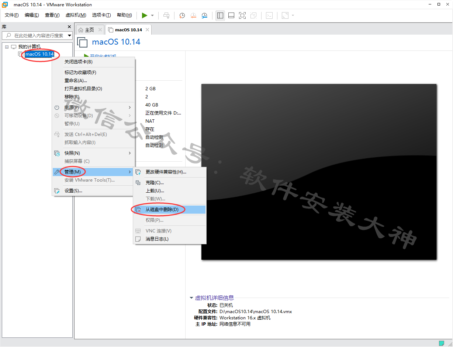Click the green power-on play button in toolbar
The width and height of the screenshot is (453, 347).
[x=145, y=15]
